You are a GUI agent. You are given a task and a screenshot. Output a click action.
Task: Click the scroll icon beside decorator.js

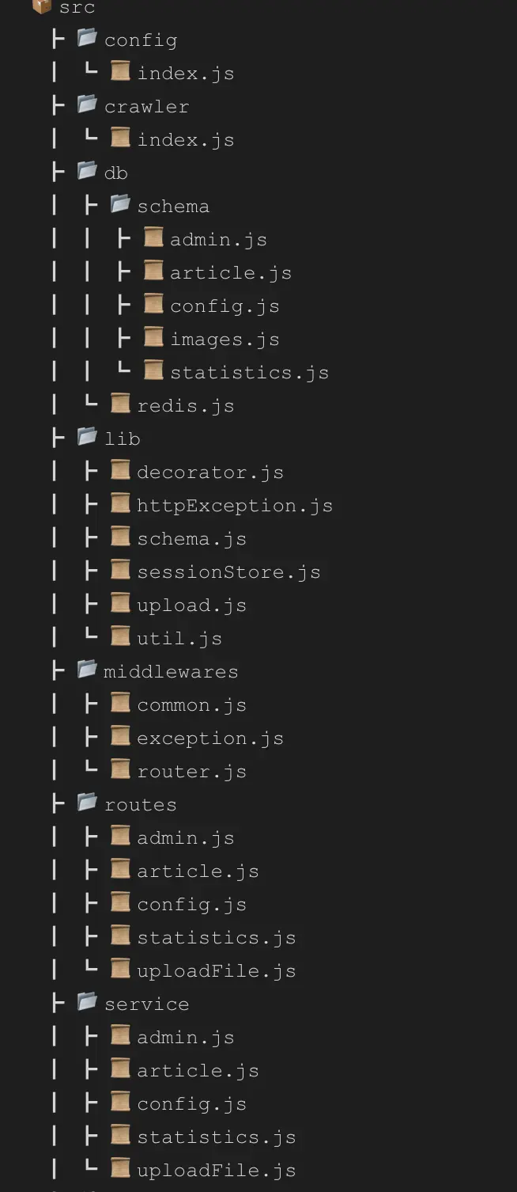120,470
